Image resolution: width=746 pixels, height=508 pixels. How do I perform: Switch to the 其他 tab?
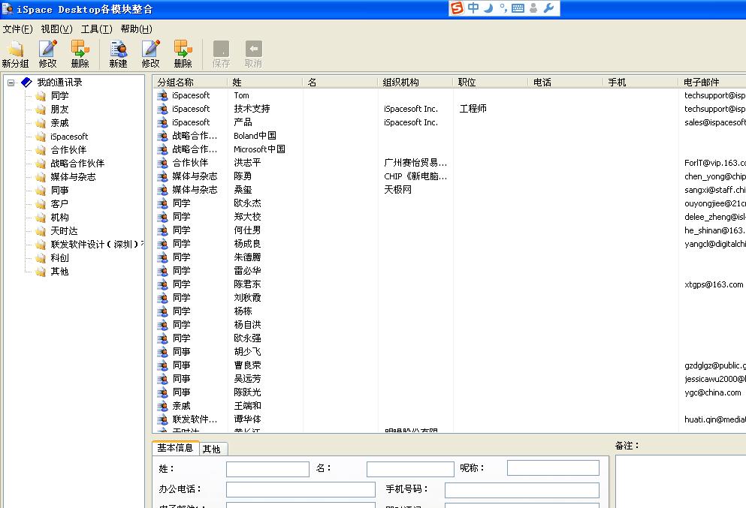(x=212, y=449)
